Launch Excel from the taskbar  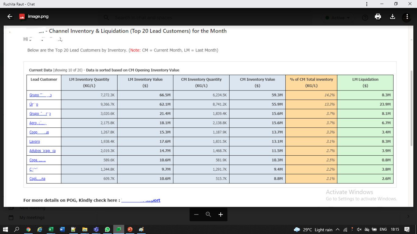[x=51, y=229]
